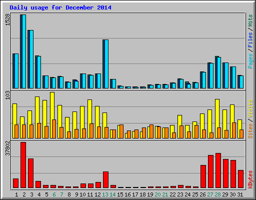This screenshot has width=256, height=200.
Task: Click day 23 on the x-axis
Action: (180, 194)
